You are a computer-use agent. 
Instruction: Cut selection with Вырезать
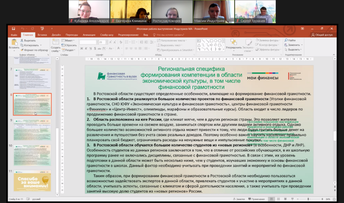28,41
